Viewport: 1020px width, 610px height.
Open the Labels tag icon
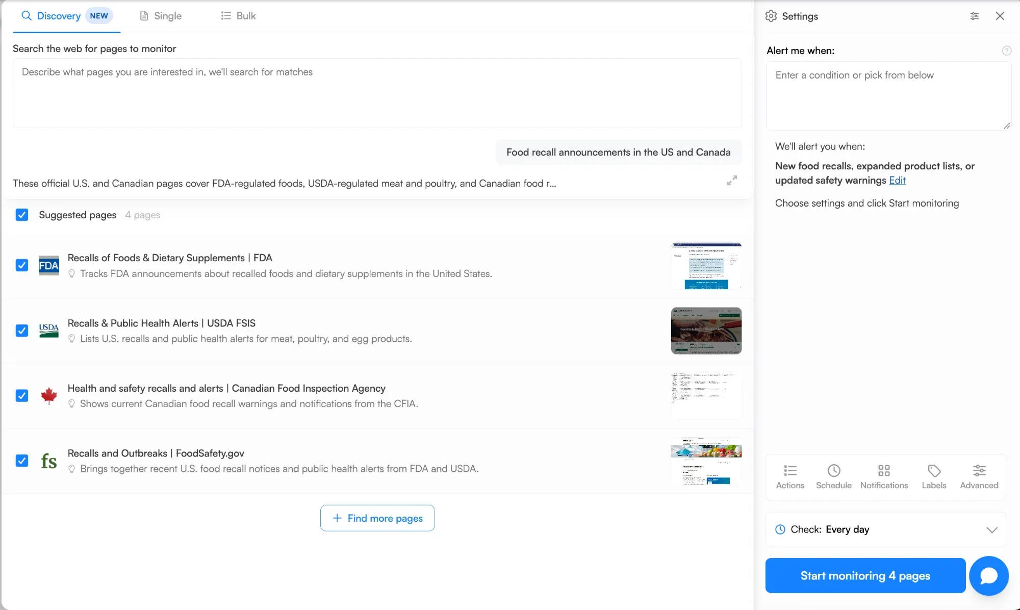tap(934, 476)
